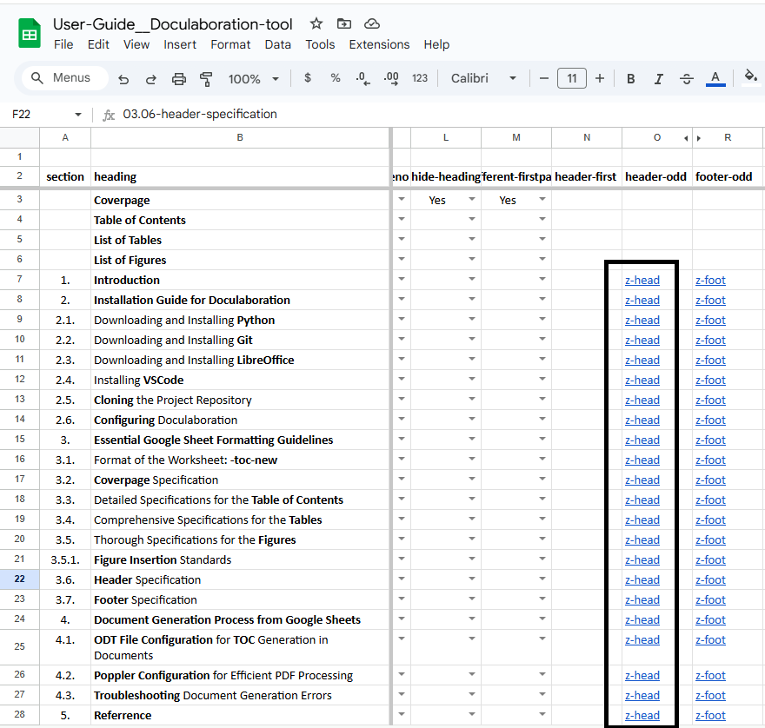This screenshot has width=765, height=728.
Task: Star the User-Guide document
Action: pyautogui.click(x=316, y=23)
